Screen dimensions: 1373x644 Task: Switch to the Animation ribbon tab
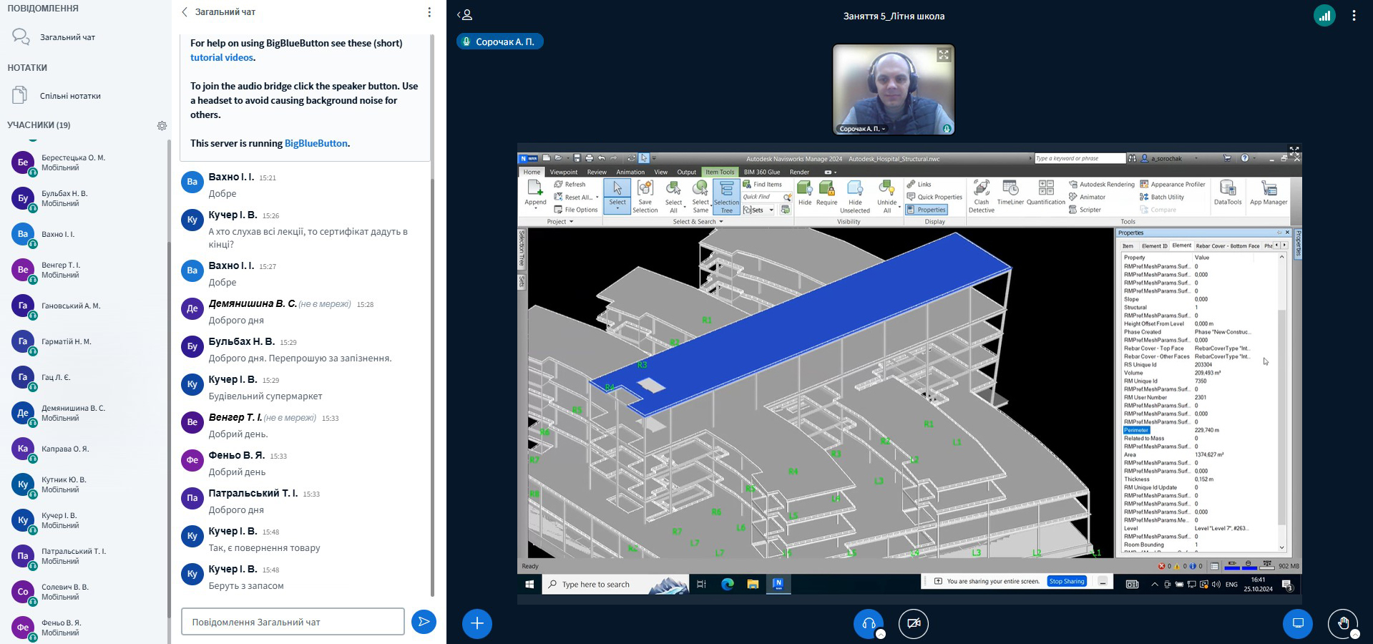pos(630,172)
